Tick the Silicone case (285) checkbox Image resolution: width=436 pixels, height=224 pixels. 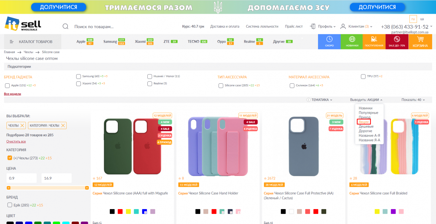(221, 86)
